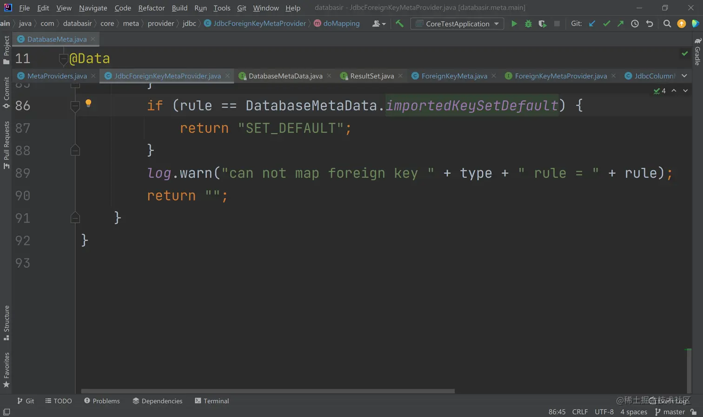Change file encoding UTF-8 in status bar

tap(604, 412)
